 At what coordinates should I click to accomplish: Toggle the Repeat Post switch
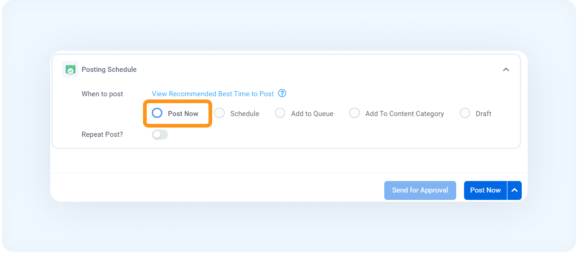point(160,134)
